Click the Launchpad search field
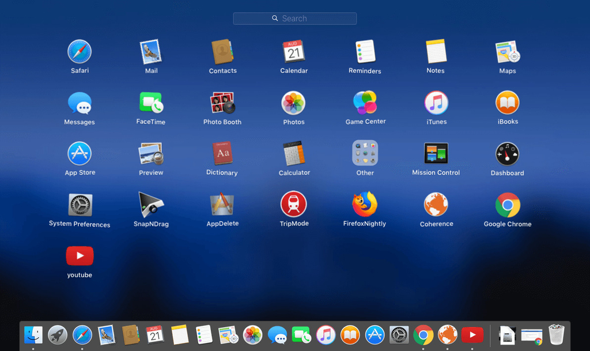This screenshot has height=351, width=590. (294, 18)
